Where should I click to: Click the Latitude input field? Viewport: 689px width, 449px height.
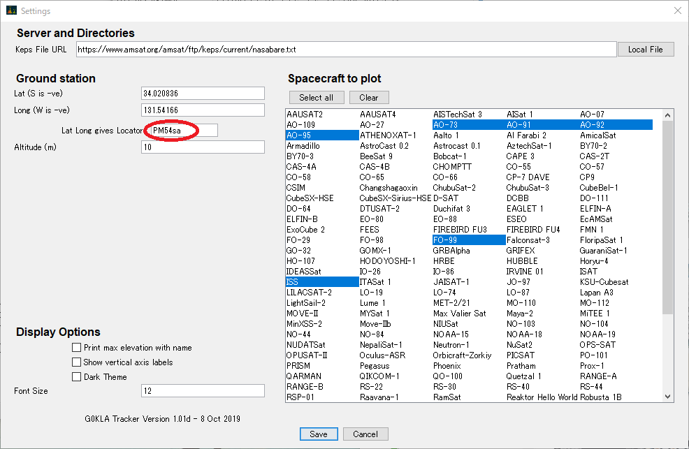point(203,94)
